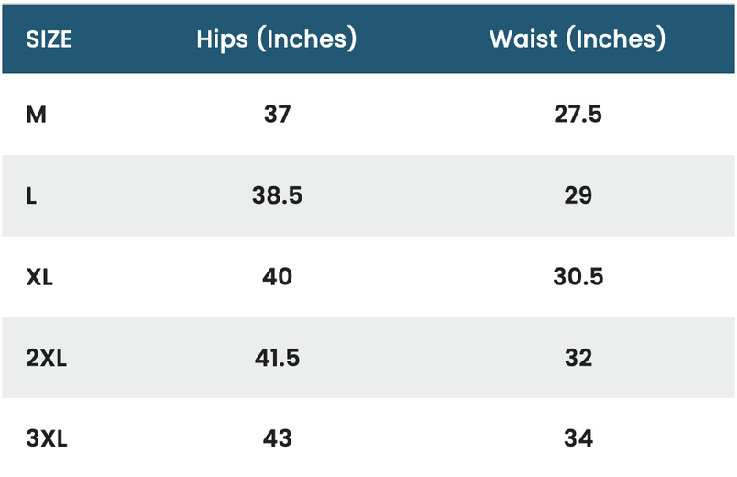Viewport: 737px width, 477px height.
Task: Select waist value 32 for 2XL
Action: [578, 358]
